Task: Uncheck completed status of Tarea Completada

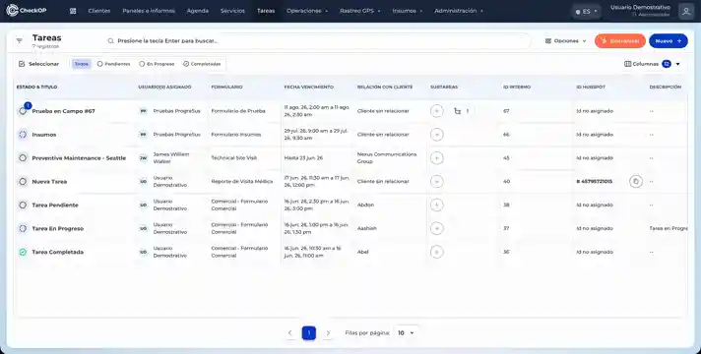Action: (23, 252)
